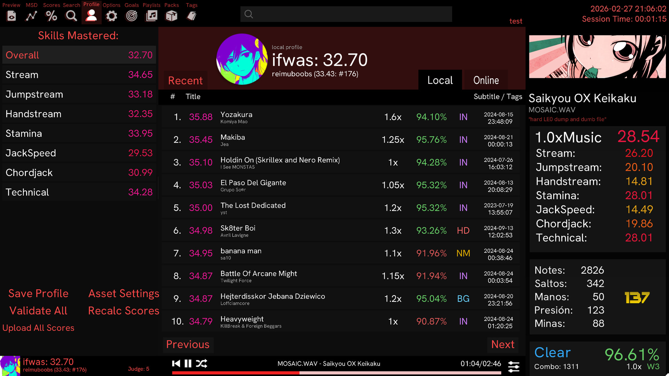Image resolution: width=669 pixels, height=376 pixels.
Task: Click the Scores percent icon
Action: tap(52, 16)
